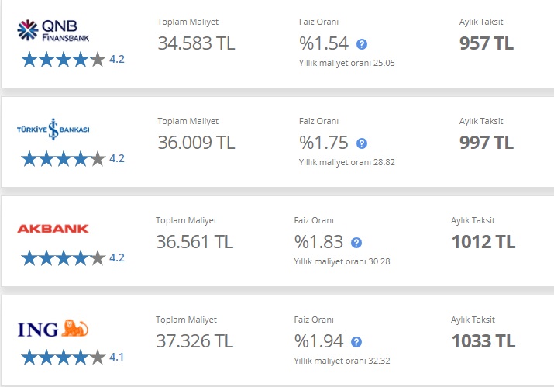Open interest rate help for QNB Finansbank

tap(361, 44)
